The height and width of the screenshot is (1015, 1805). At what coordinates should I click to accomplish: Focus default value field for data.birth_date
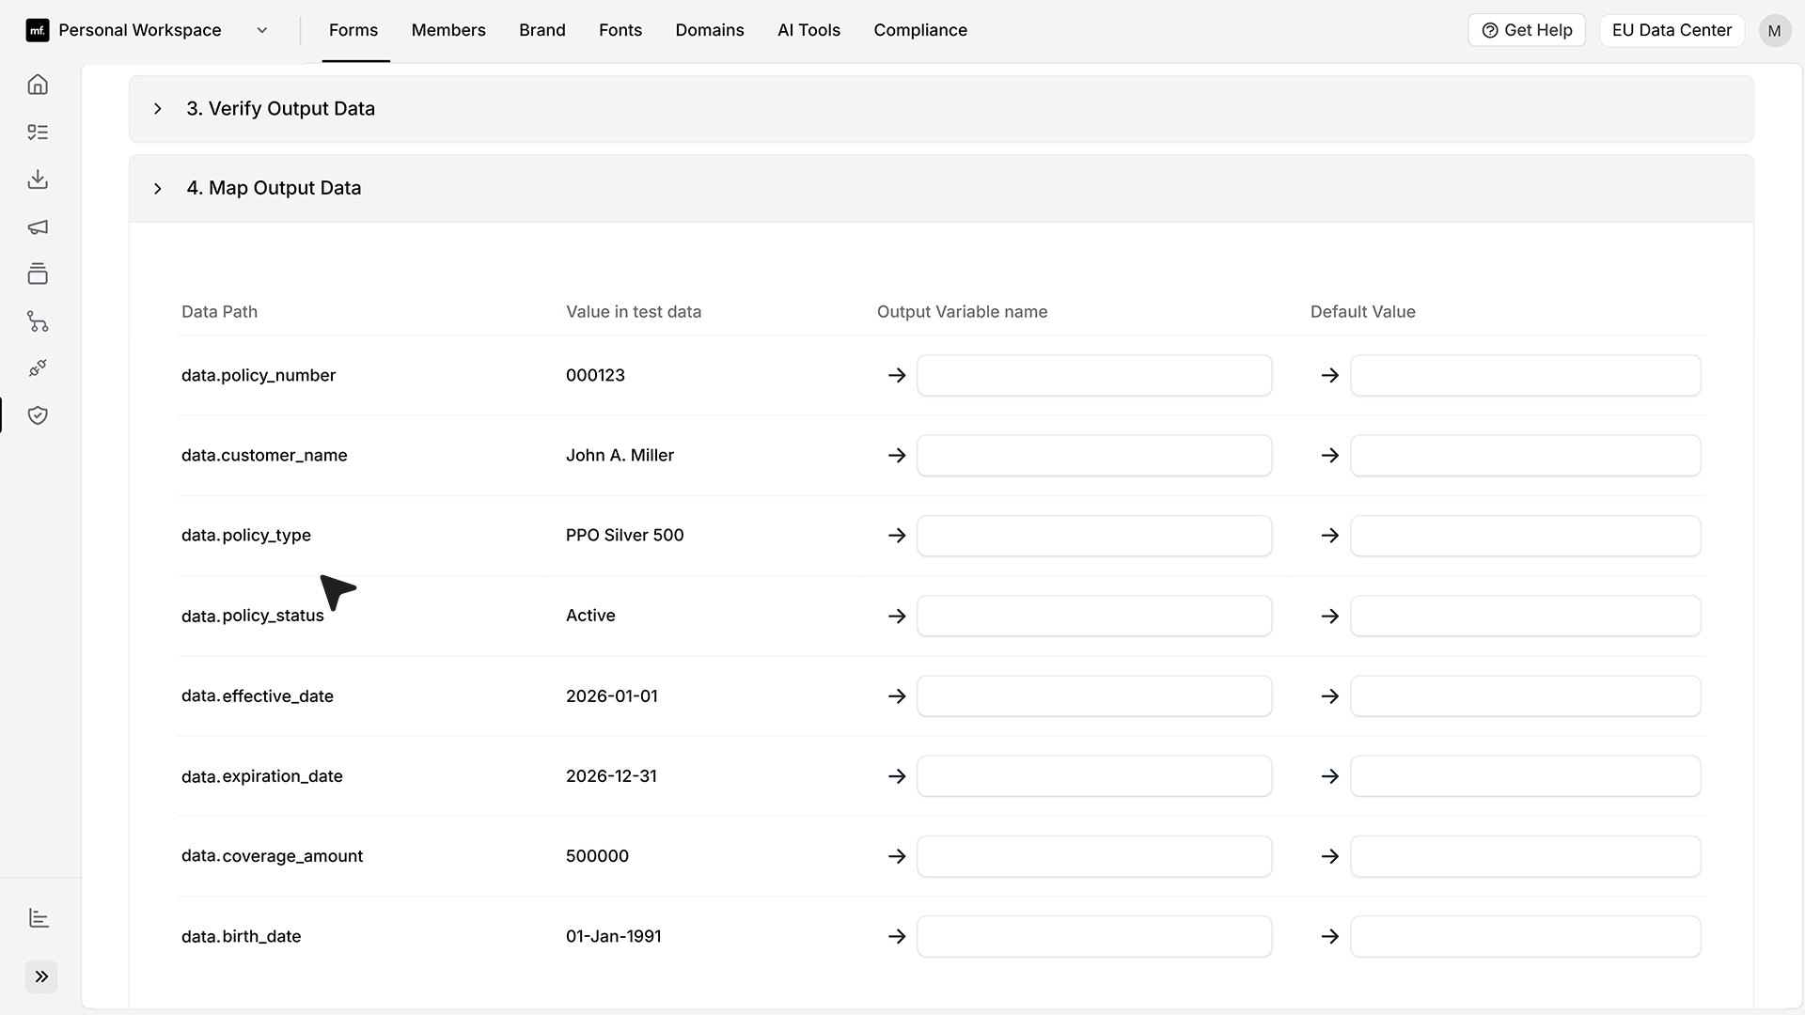pos(1525,936)
